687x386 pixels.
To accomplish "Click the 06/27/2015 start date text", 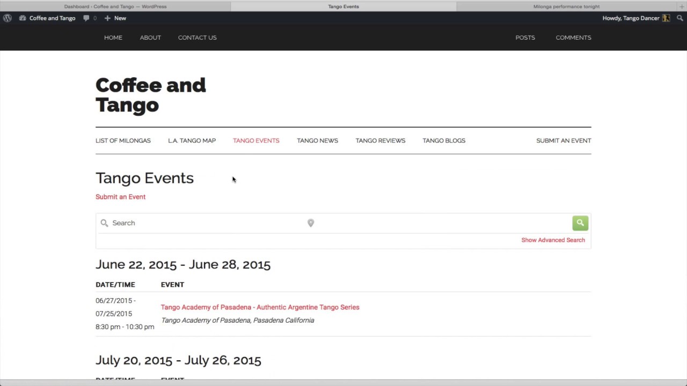I will pyautogui.click(x=114, y=301).
